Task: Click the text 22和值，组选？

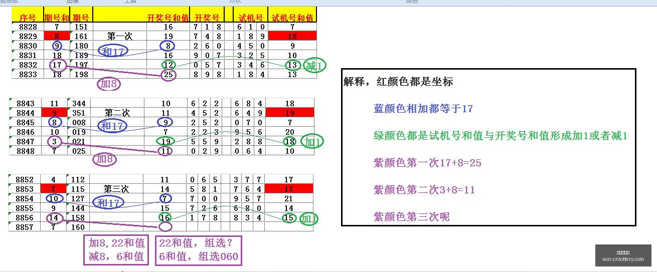Action: (x=196, y=243)
